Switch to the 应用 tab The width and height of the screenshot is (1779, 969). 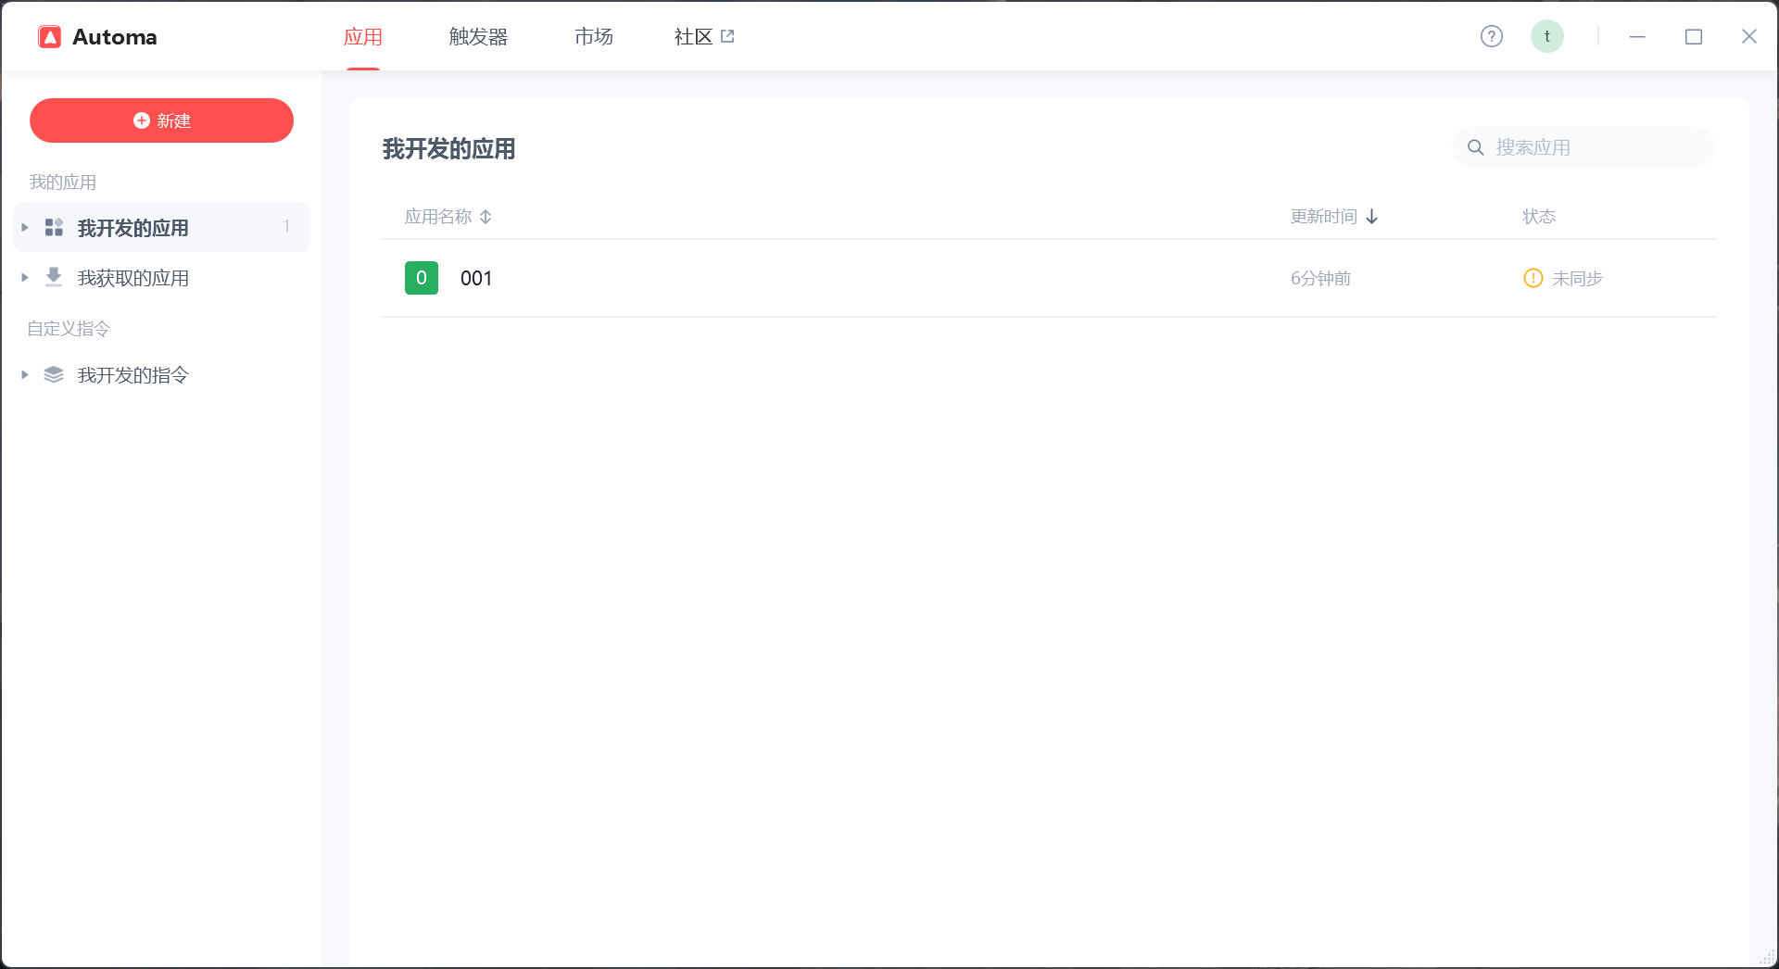363,37
